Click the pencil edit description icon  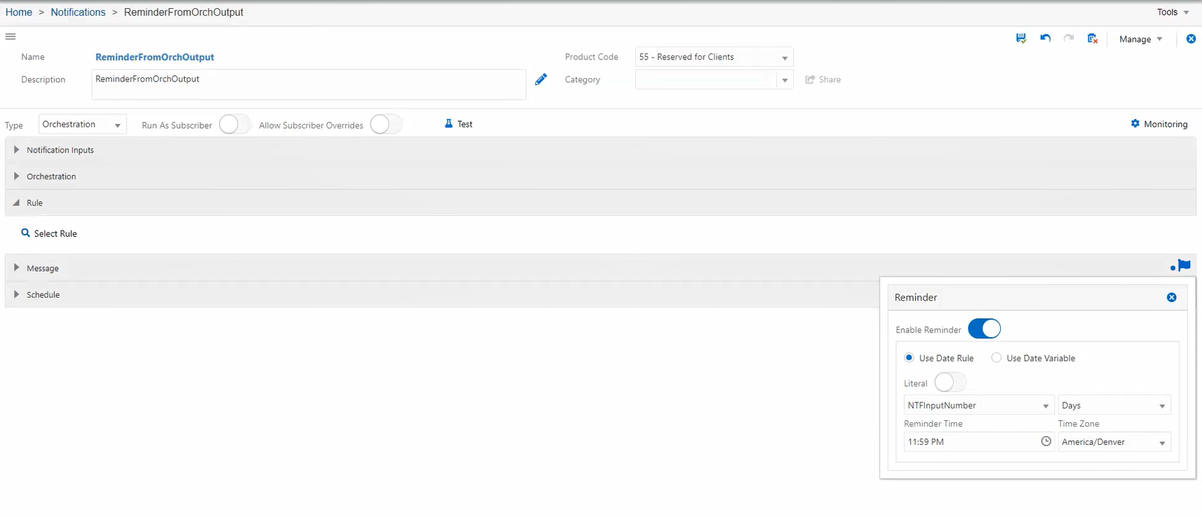pyautogui.click(x=541, y=79)
